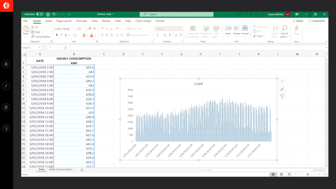The height and width of the screenshot is (189, 336).
Task: Click the zoom slider in status bar
Action: (307, 174)
